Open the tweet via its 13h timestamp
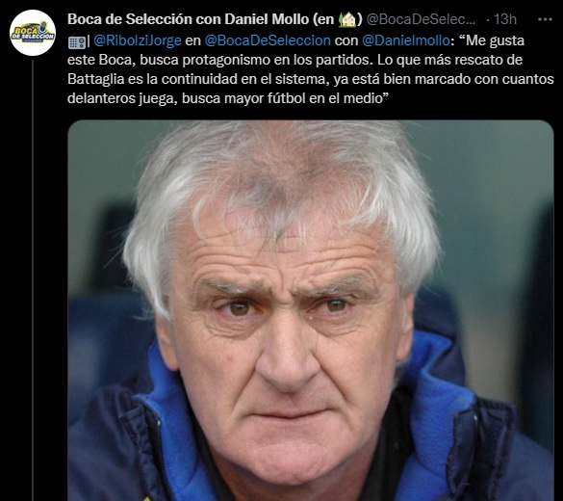 pos(505,19)
